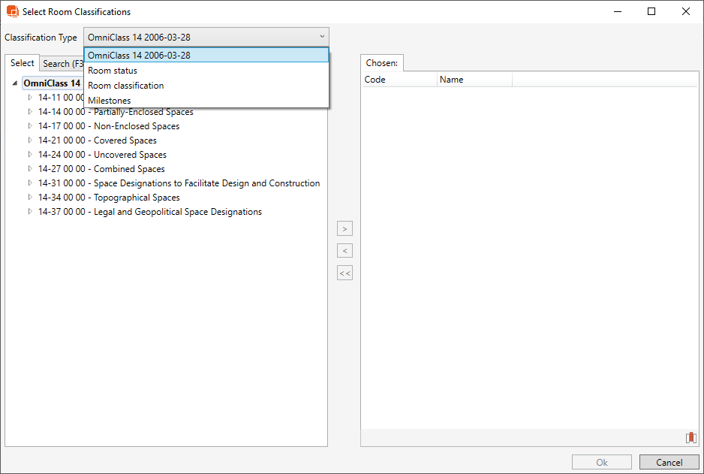Click the column chooser icon in Chosen panel
This screenshot has width=704, height=474.
click(690, 438)
